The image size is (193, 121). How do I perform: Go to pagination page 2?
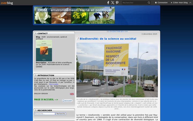click(109, 31)
